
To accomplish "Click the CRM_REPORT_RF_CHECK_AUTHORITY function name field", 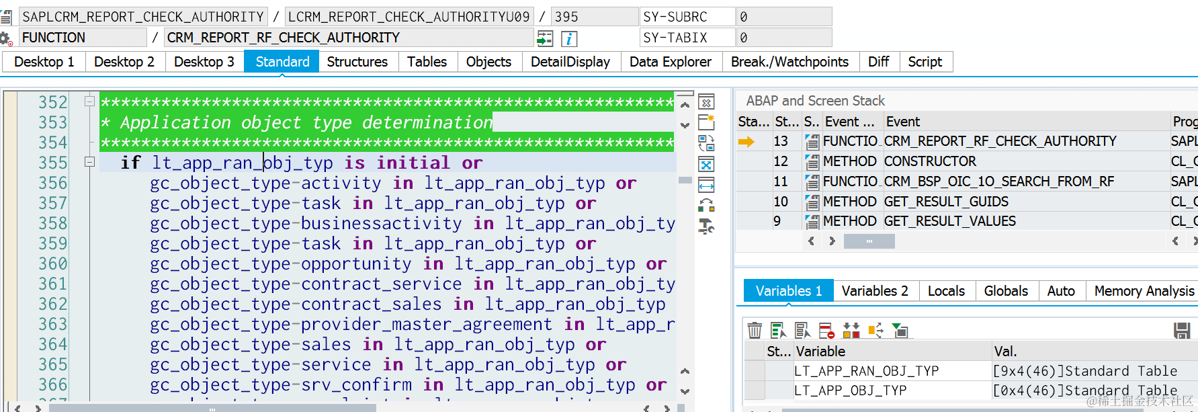I will pyautogui.click(x=349, y=38).
